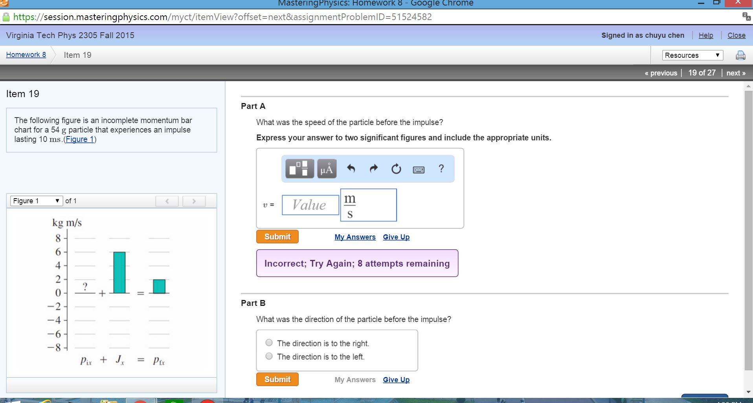Click the 'Incorrect; Try Again' feedback box
Screen dimensions: 753x403
click(x=357, y=263)
